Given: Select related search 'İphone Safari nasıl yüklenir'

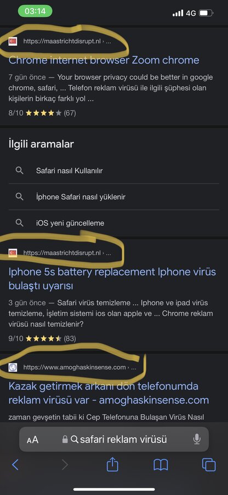Looking at the screenshot, I should (114, 197).
